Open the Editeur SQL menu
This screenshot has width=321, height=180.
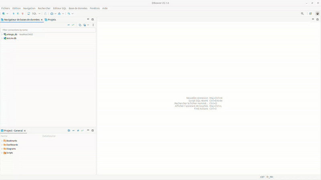59,8
